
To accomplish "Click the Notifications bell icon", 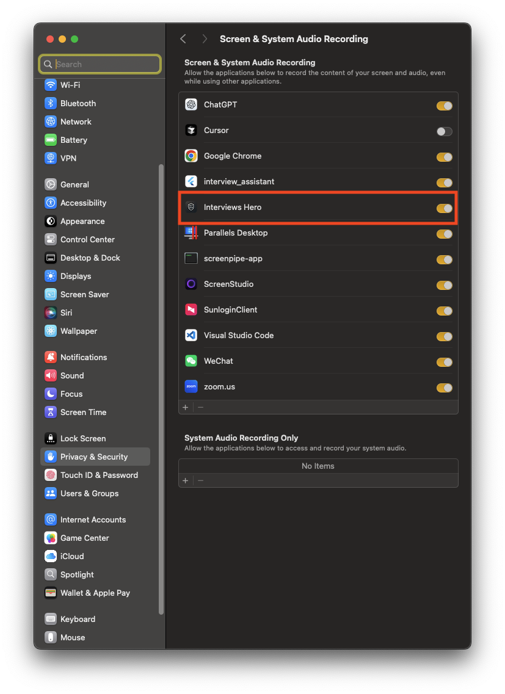I will [x=51, y=356].
